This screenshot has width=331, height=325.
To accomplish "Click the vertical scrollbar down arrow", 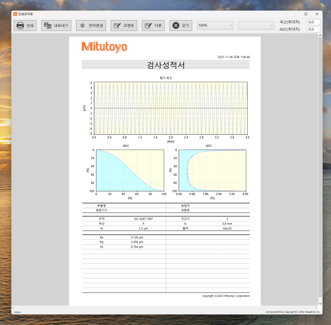I will [320, 303].
